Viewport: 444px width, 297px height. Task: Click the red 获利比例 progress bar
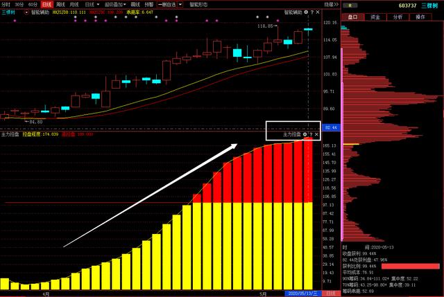410,267
